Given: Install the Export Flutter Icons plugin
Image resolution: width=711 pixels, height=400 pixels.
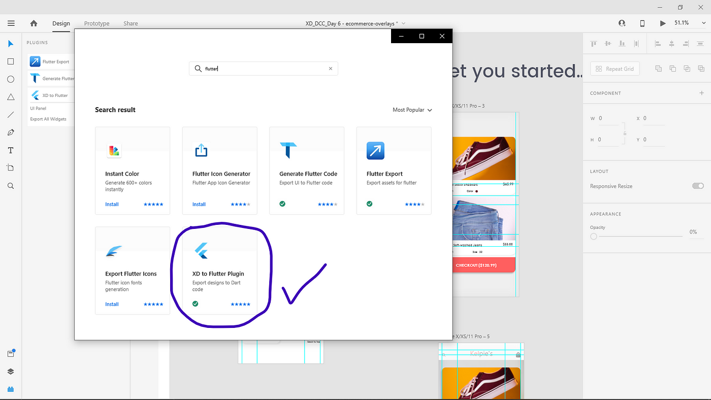Looking at the screenshot, I should (112, 304).
